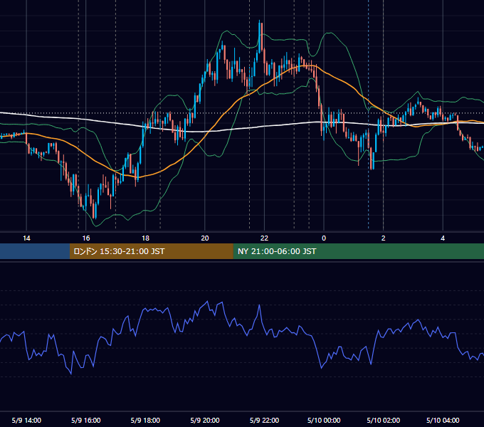Click the 0 hour label on price chart
The width and height of the screenshot is (484, 427).
[x=324, y=238]
